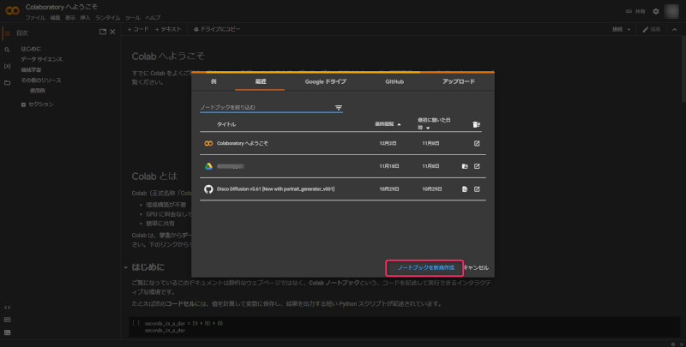The height and width of the screenshot is (347, 686).
Task: Click ドライブにコピー button
Action: tap(217, 29)
